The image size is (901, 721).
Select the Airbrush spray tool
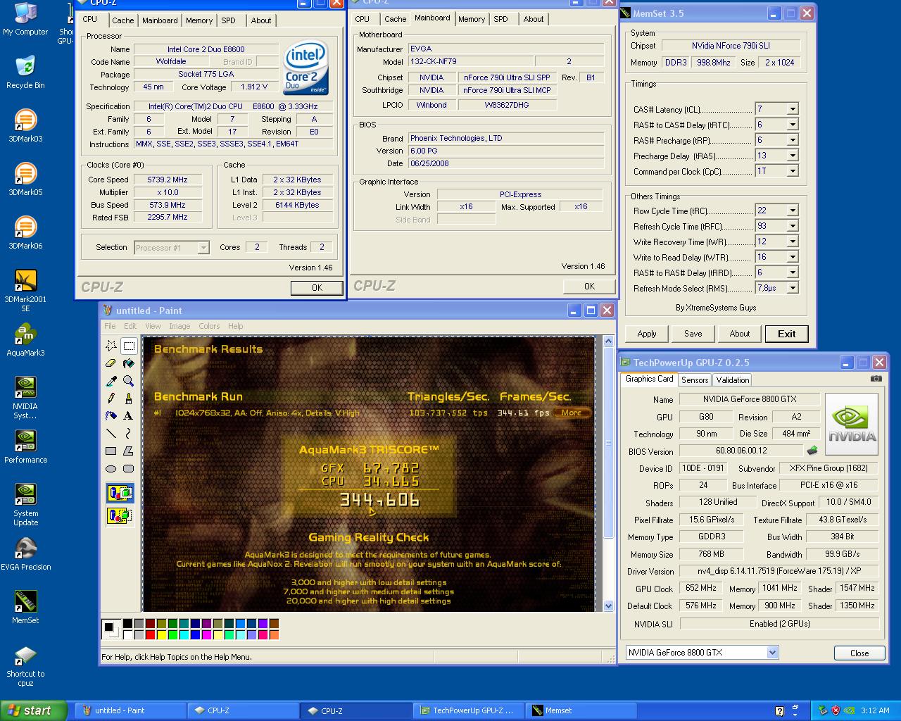coord(111,415)
